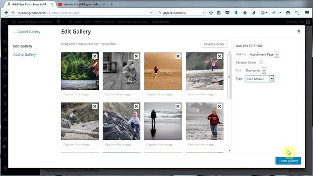Click the Cancel Gallery link

pos(26,32)
